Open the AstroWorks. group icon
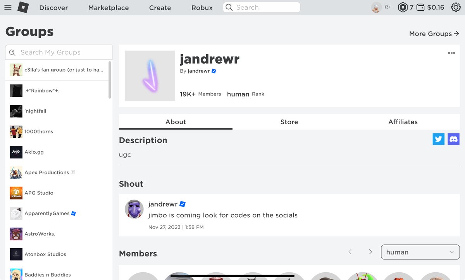 pyautogui.click(x=16, y=234)
